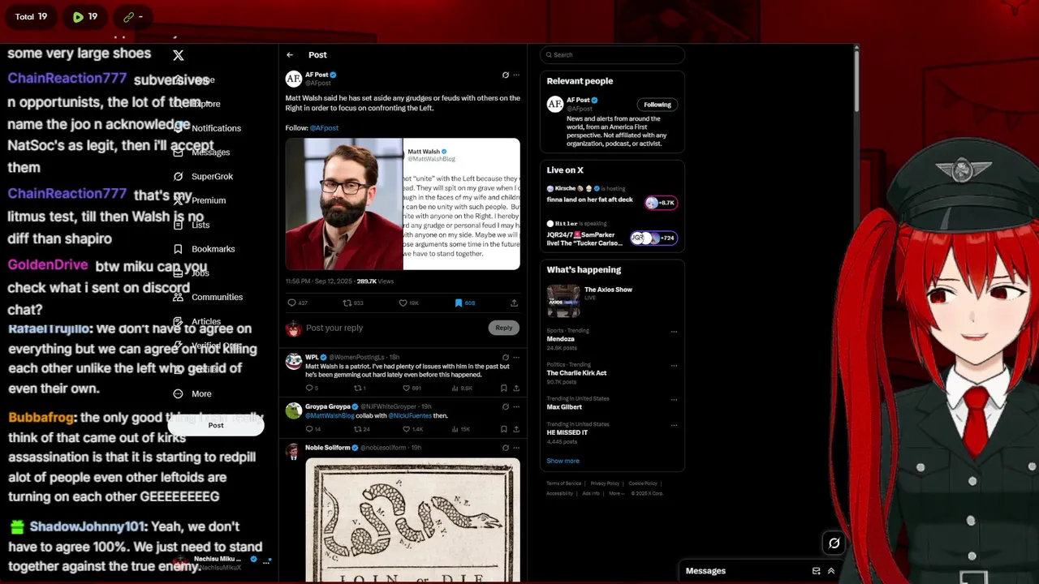Click the floating Grok button above Messages
1039x584 pixels.
[x=834, y=543]
